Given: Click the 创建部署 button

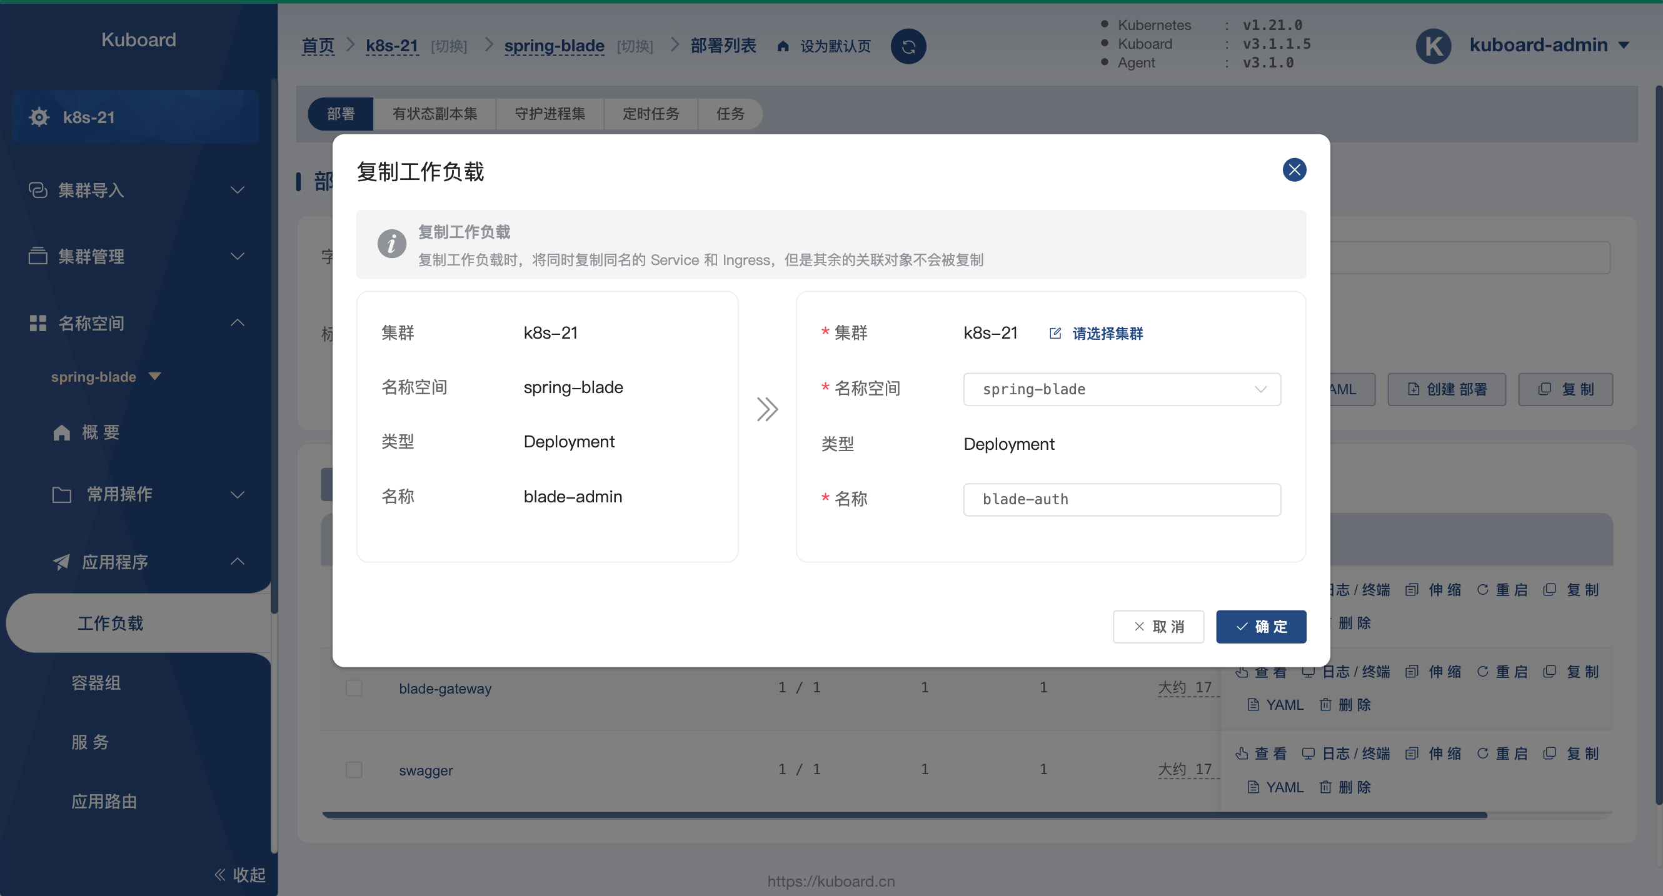Looking at the screenshot, I should point(1447,389).
